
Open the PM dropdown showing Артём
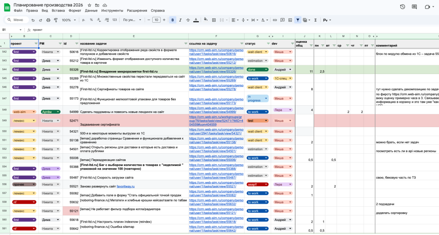point(51,112)
